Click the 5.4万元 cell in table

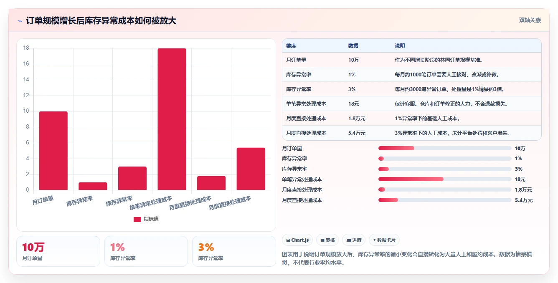click(357, 133)
